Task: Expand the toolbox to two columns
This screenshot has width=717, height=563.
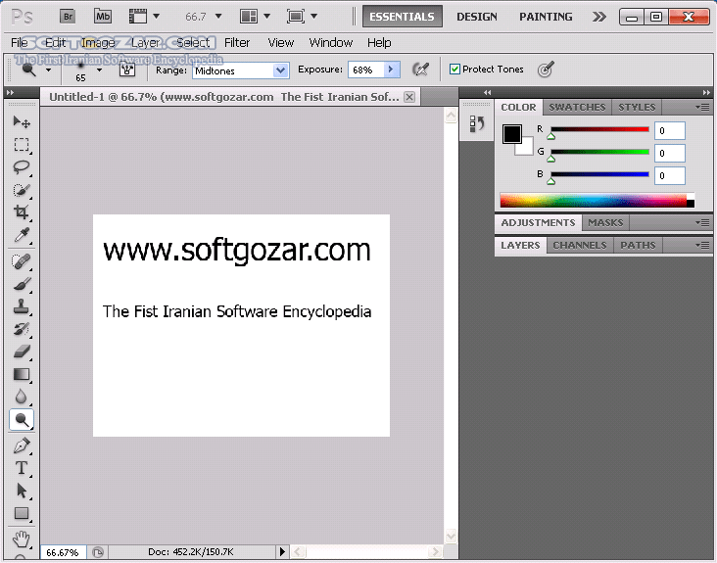Action: tap(10, 92)
